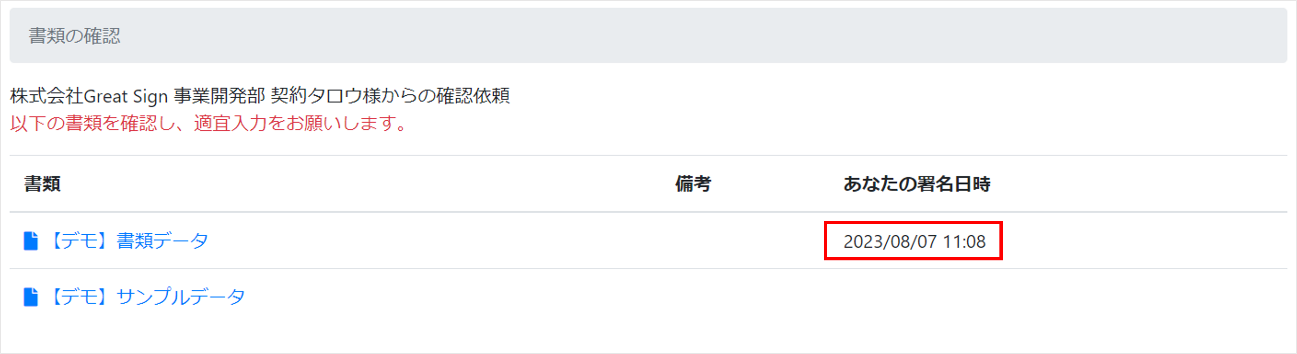This screenshot has width=1297, height=354.
Task: Click the file icon beside 【デモ】サンプルデータ
Action: point(31,297)
